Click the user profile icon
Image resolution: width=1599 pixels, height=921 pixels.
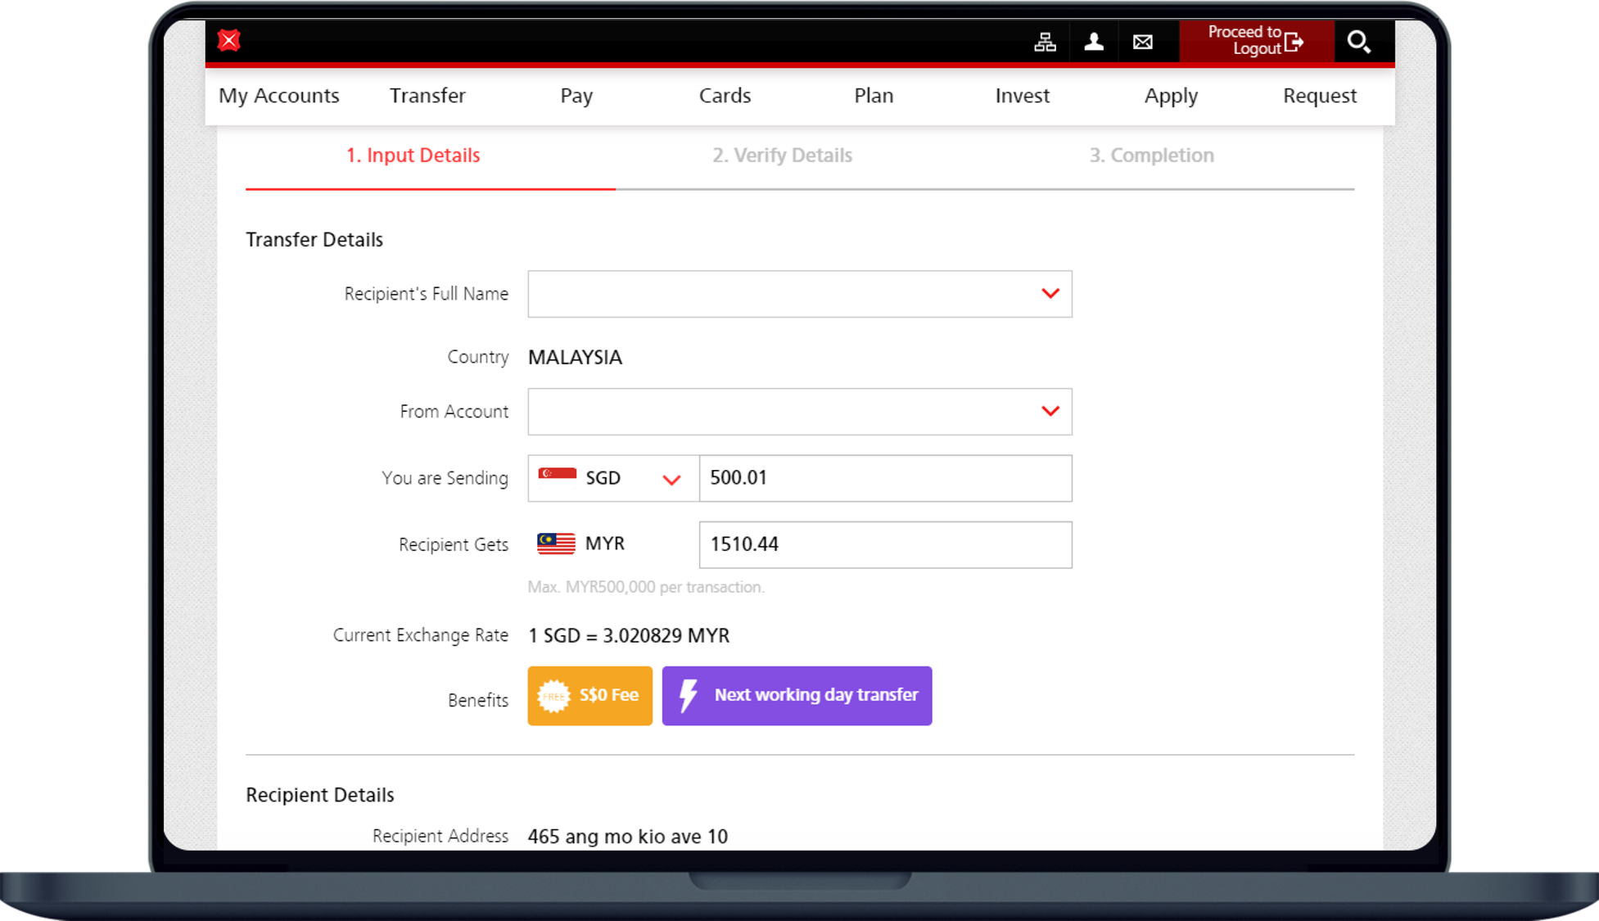[x=1094, y=42]
